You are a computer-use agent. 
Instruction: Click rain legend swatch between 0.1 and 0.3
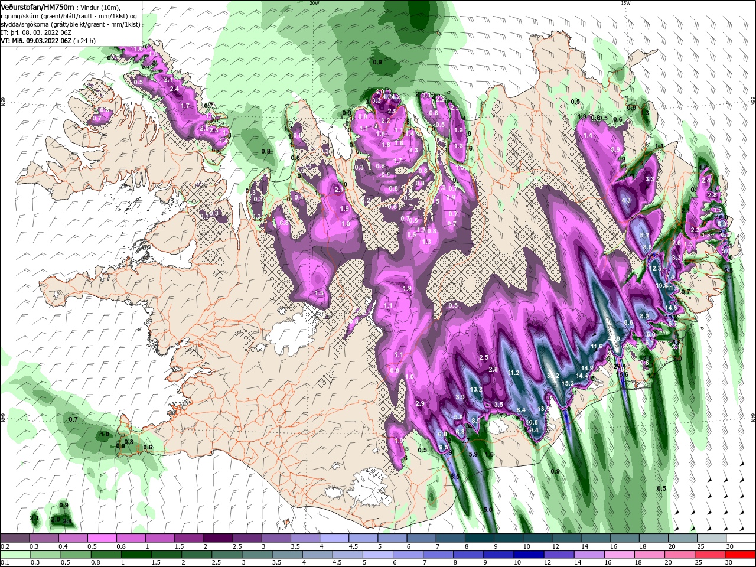coord(15,555)
